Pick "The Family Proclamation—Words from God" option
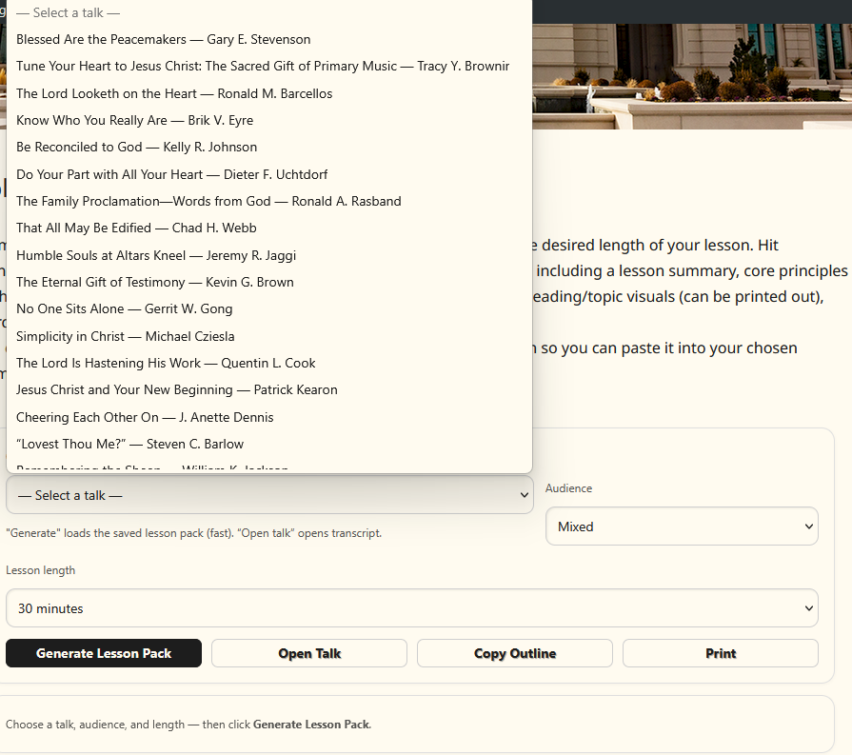This screenshot has height=755, width=852. [208, 201]
